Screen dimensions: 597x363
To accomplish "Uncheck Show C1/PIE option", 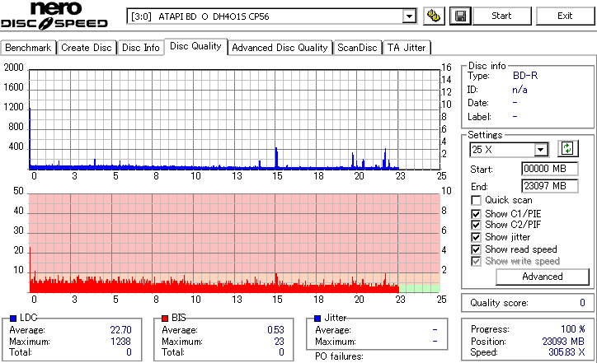I will 476,214.
